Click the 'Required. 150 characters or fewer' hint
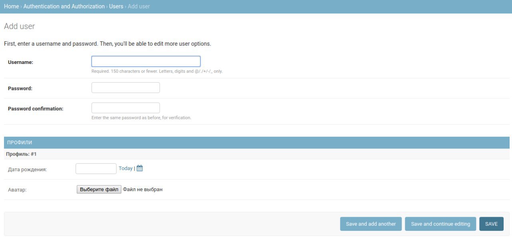 [157, 71]
